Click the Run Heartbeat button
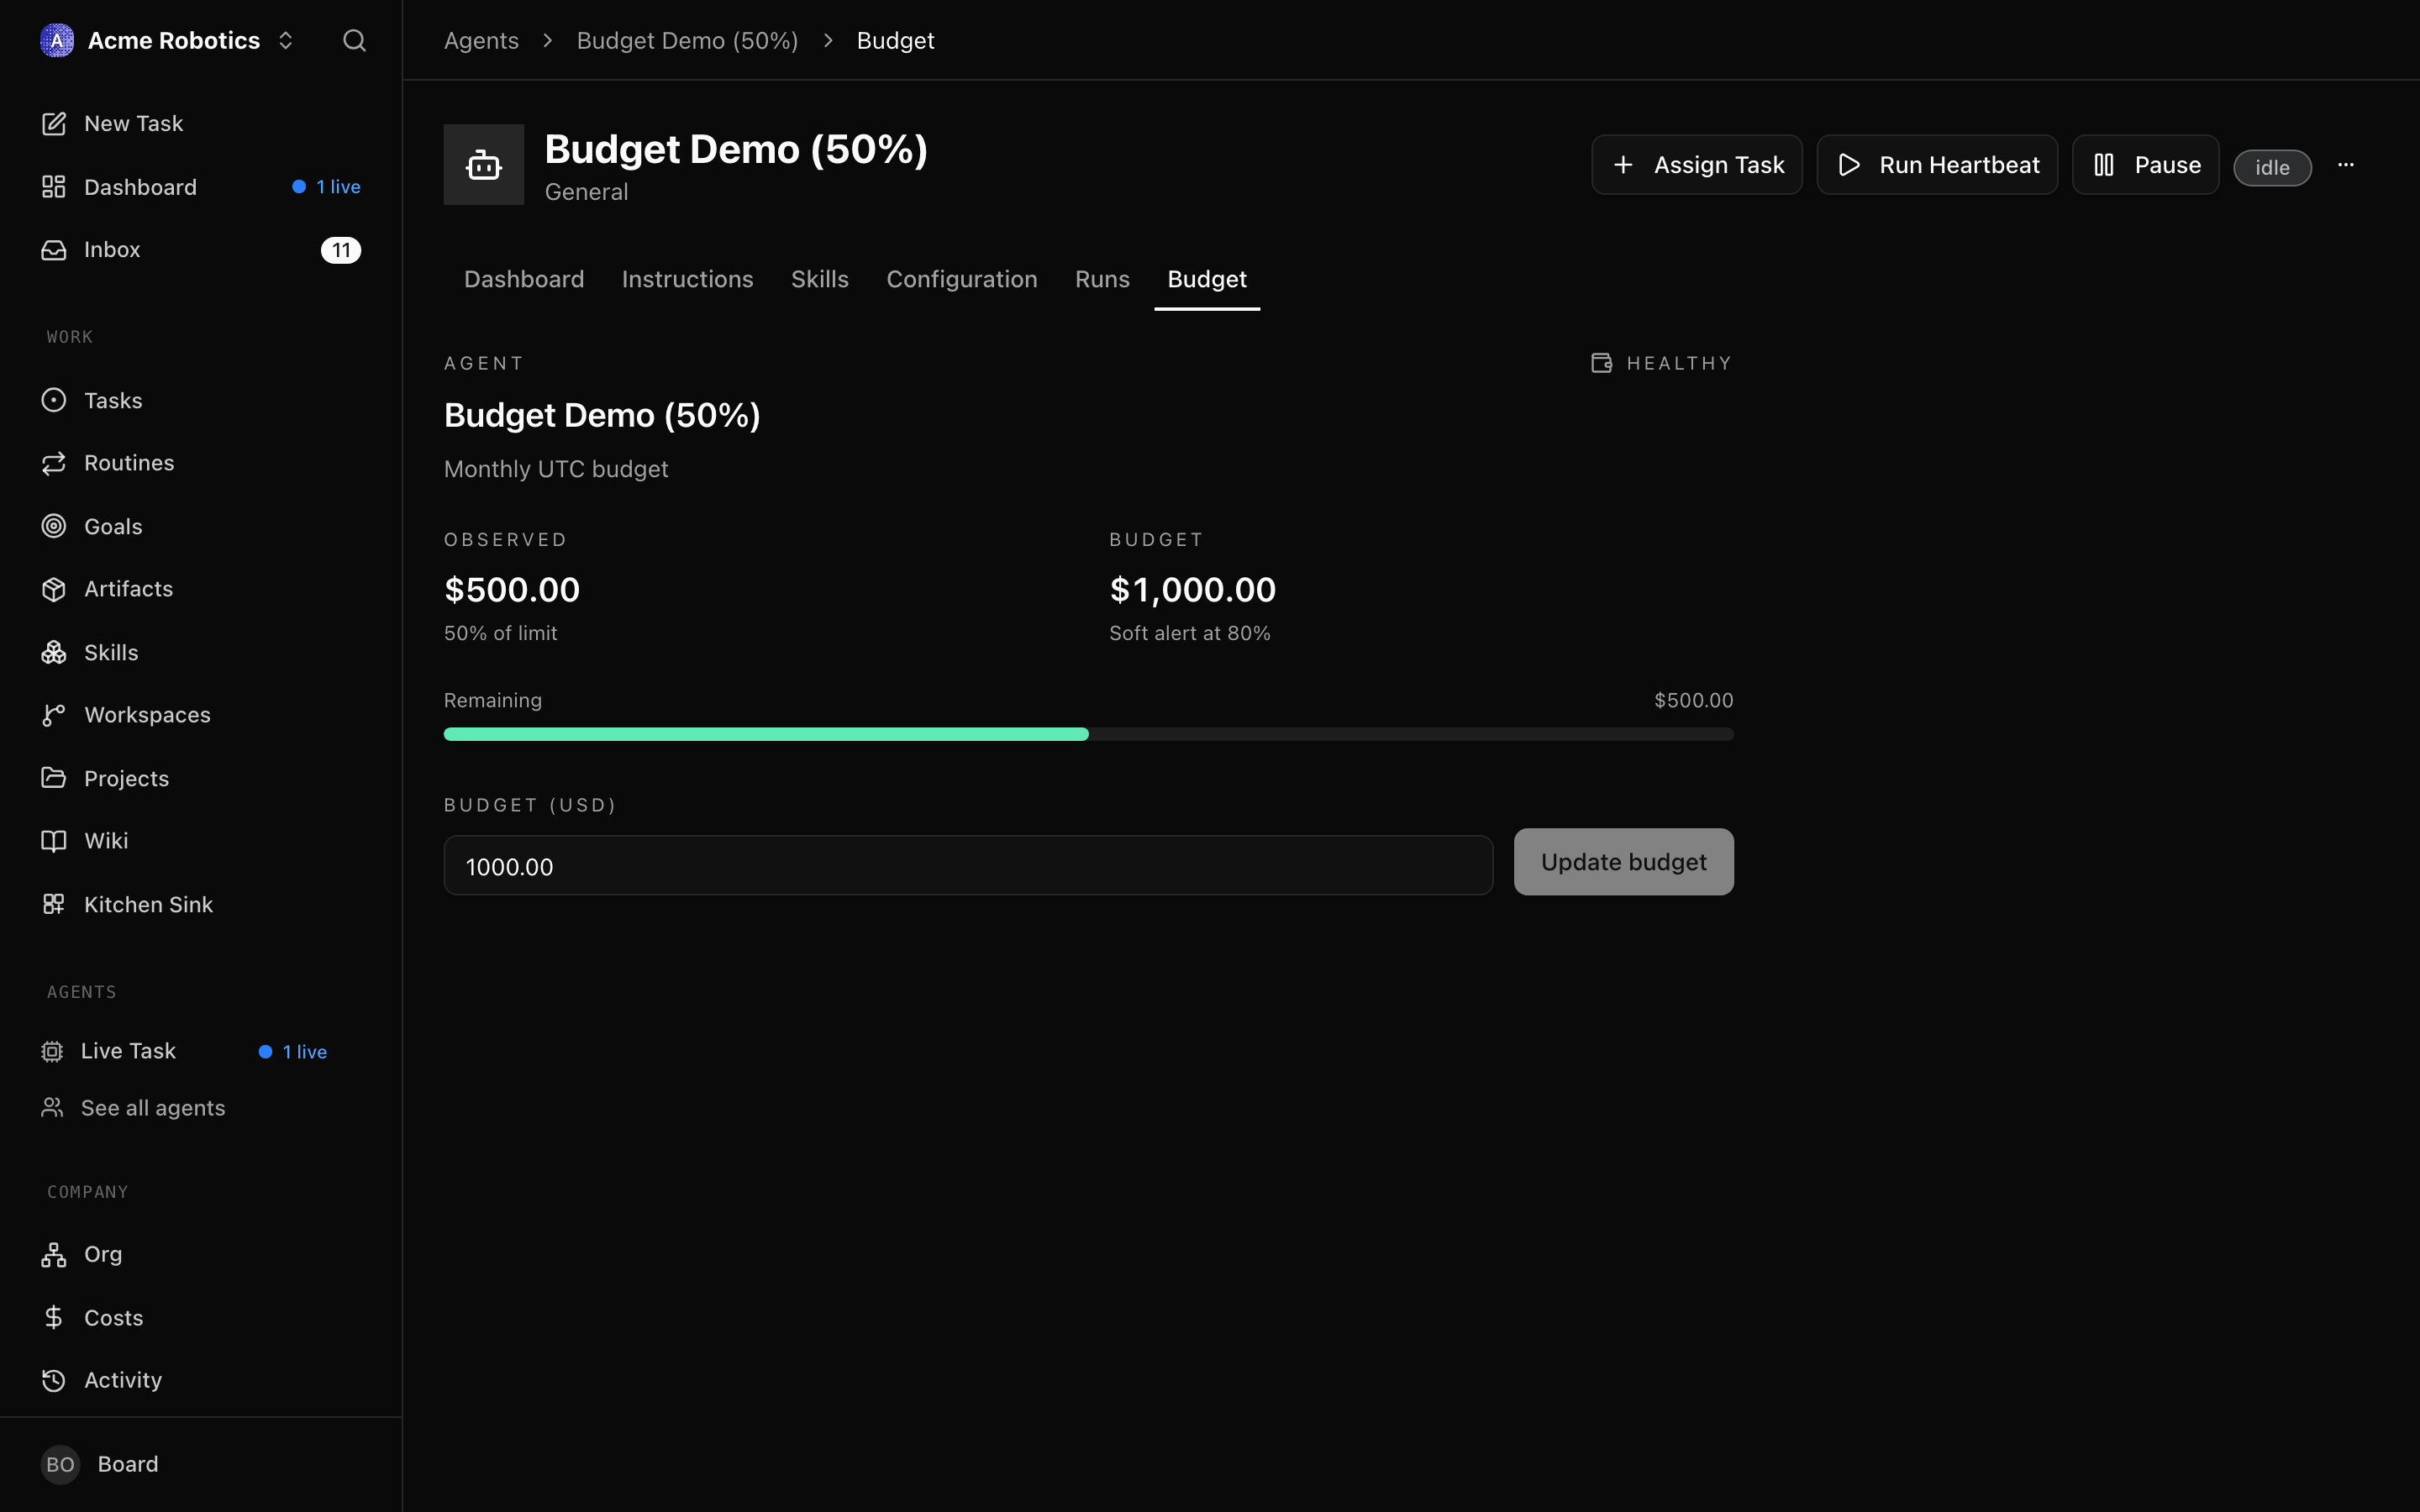This screenshot has height=1512, width=2420. coord(1937,165)
